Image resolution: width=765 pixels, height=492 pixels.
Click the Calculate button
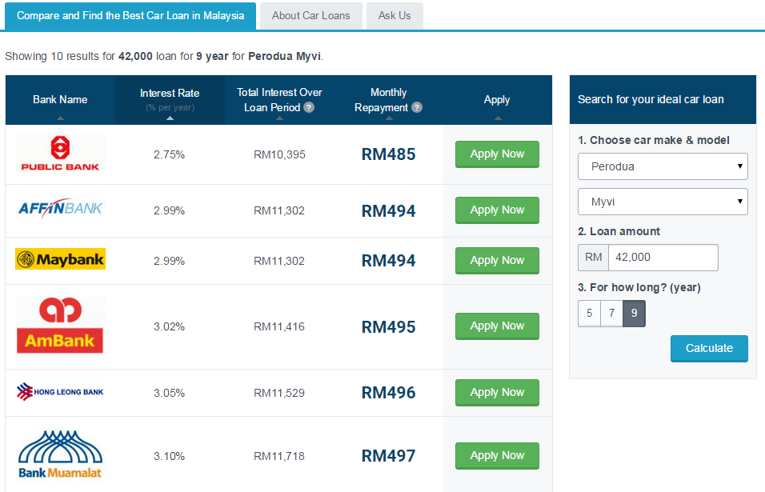click(709, 348)
